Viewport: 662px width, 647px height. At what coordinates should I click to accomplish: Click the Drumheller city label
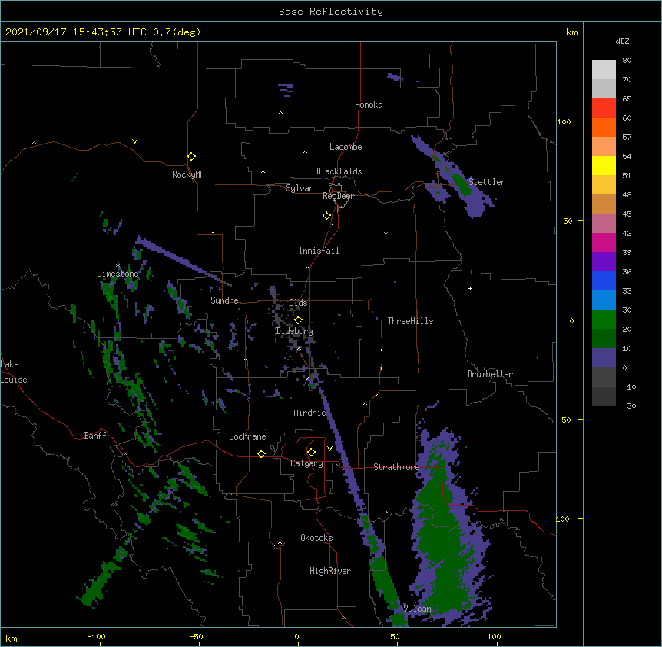click(x=490, y=374)
